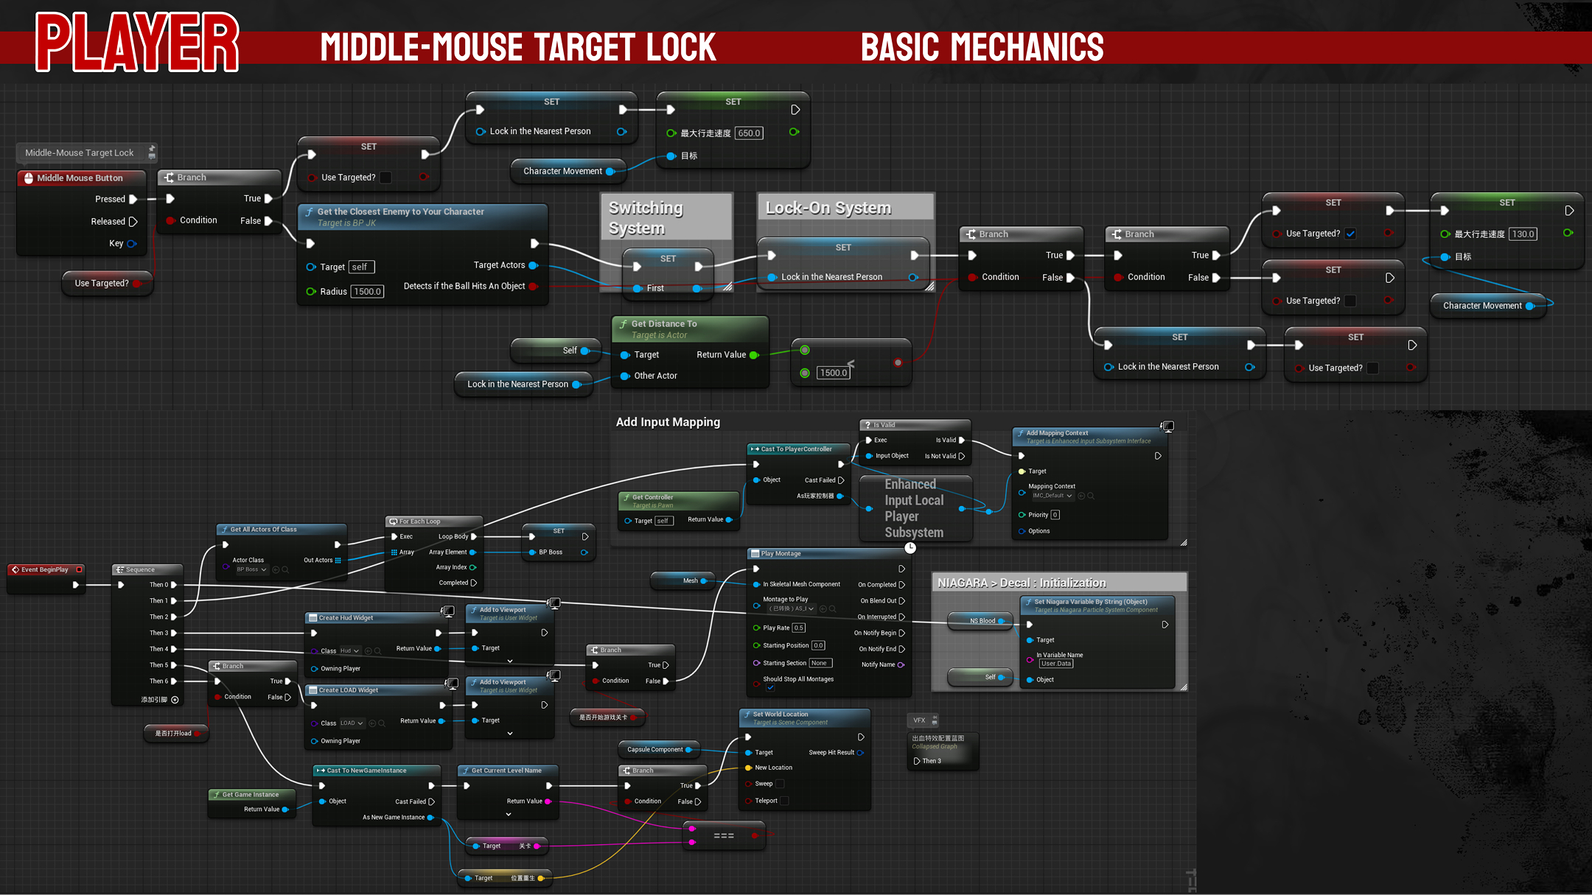Click the magnifier browse icon beside BP Boss class
Image resolution: width=1592 pixels, height=895 pixels.
[285, 569]
